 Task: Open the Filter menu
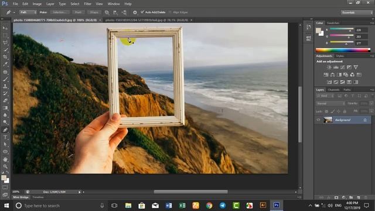pos(87,4)
